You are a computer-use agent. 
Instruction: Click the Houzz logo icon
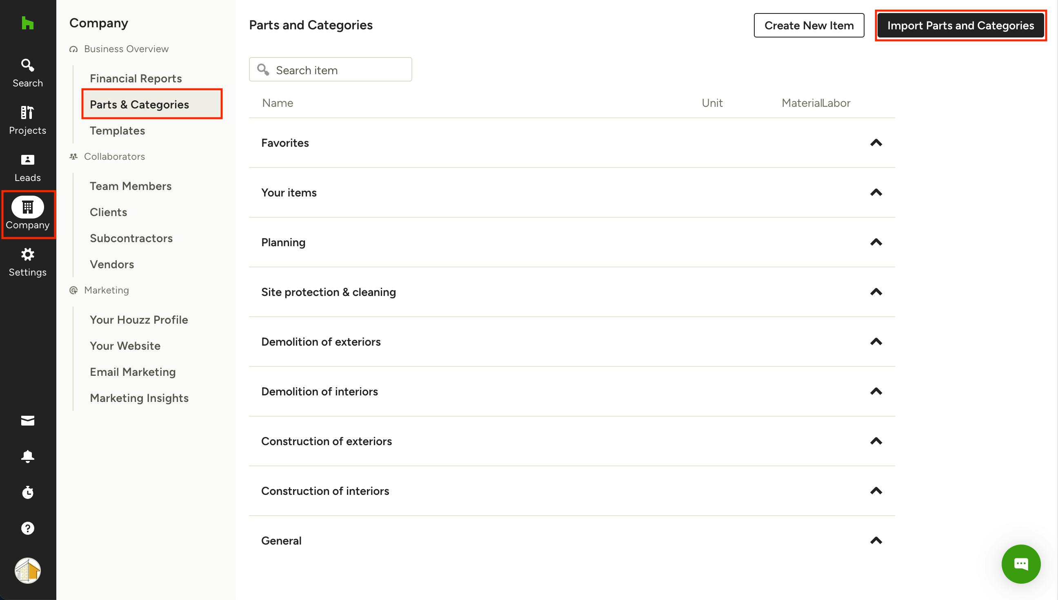pos(27,23)
